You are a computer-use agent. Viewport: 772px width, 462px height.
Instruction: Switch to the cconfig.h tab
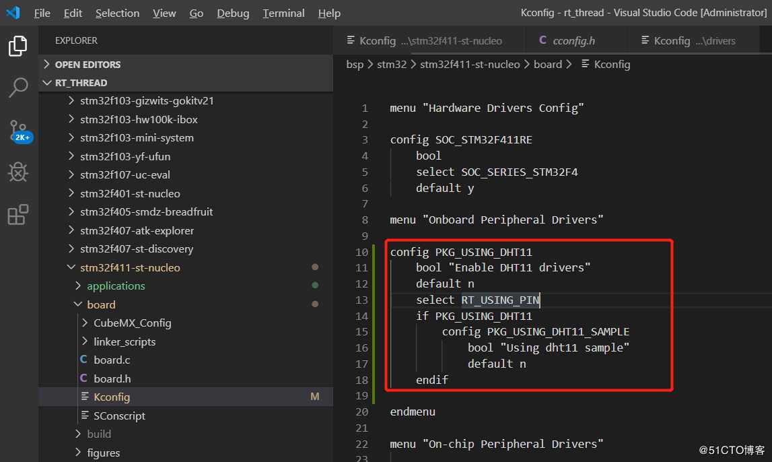coord(573,41)
